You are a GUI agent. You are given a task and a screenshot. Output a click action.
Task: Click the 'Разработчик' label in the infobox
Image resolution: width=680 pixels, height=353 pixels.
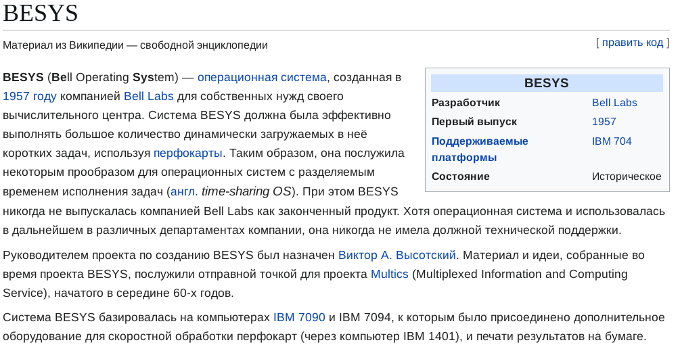click(466, 103)
